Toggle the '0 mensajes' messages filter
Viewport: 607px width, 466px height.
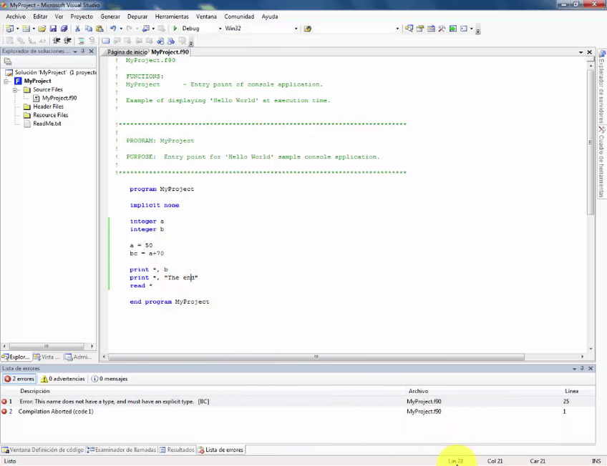[110, 379]
